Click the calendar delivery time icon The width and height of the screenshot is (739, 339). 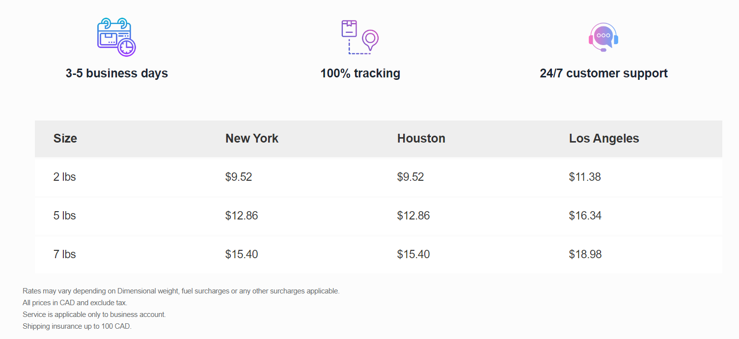click(116, 37)
